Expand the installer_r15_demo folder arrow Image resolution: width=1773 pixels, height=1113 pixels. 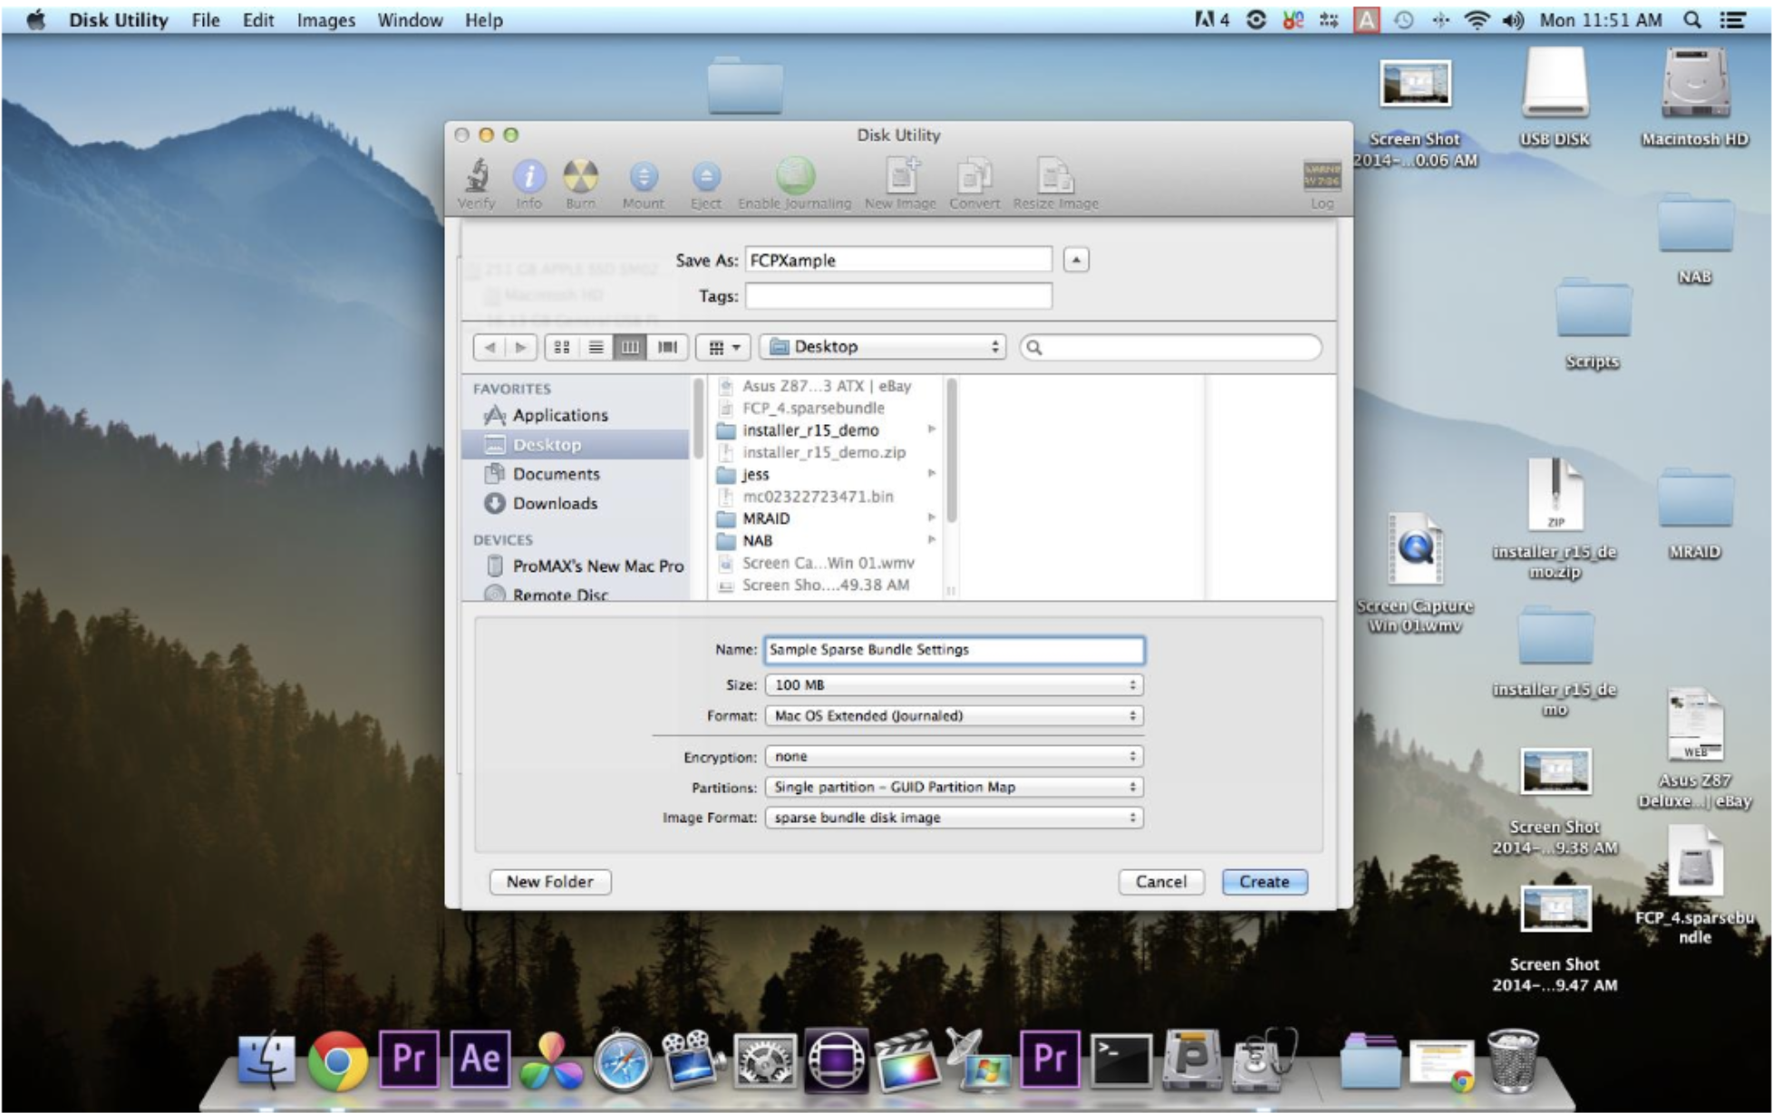931,430
